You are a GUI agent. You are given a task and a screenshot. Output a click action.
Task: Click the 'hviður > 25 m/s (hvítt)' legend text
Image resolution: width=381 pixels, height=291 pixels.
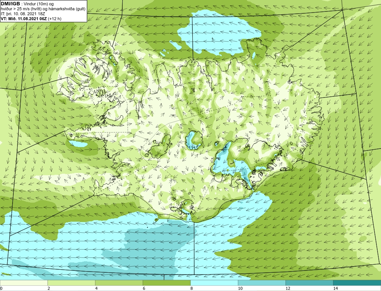[x=21, y=9]
